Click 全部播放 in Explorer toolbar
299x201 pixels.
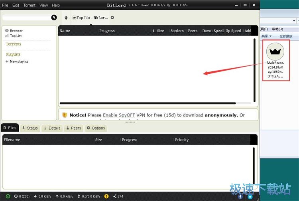pos(286,36)
